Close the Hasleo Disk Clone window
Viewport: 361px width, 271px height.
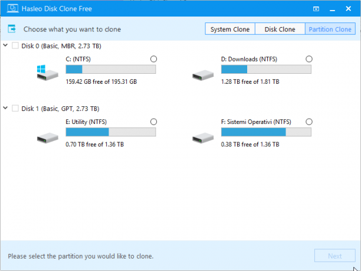(x=349, y=8)
